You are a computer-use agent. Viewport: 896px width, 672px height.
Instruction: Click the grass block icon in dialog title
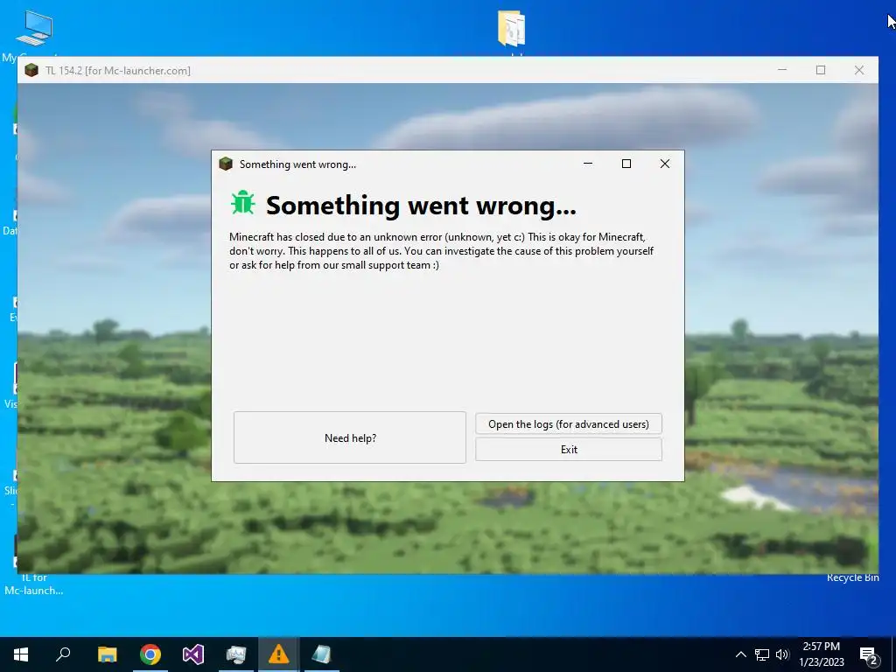point(226,164)
